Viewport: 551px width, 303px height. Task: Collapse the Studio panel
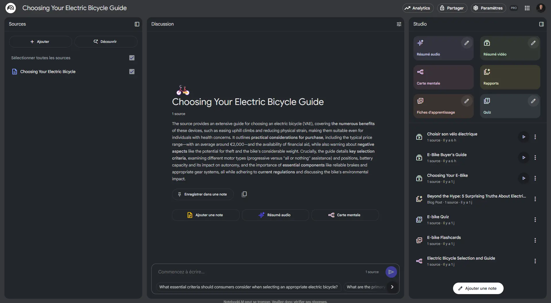(x=542, y=24)
